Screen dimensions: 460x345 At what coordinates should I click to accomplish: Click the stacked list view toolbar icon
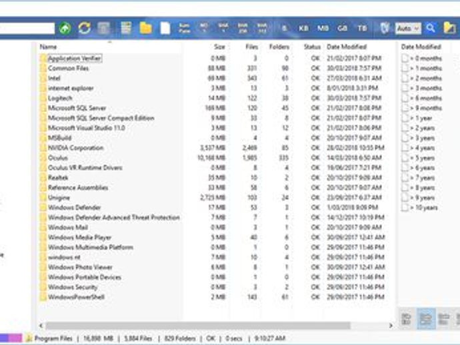[x=126, y=28]
